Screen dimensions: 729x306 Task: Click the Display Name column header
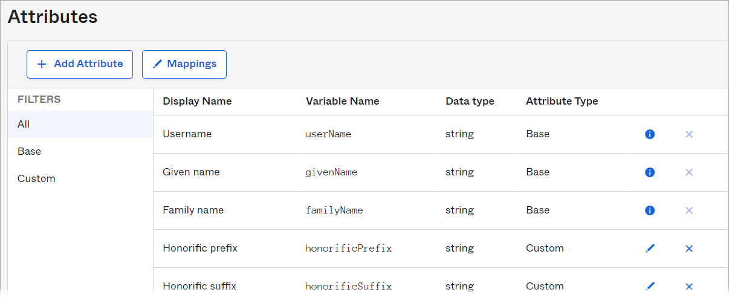pos(197,101)
